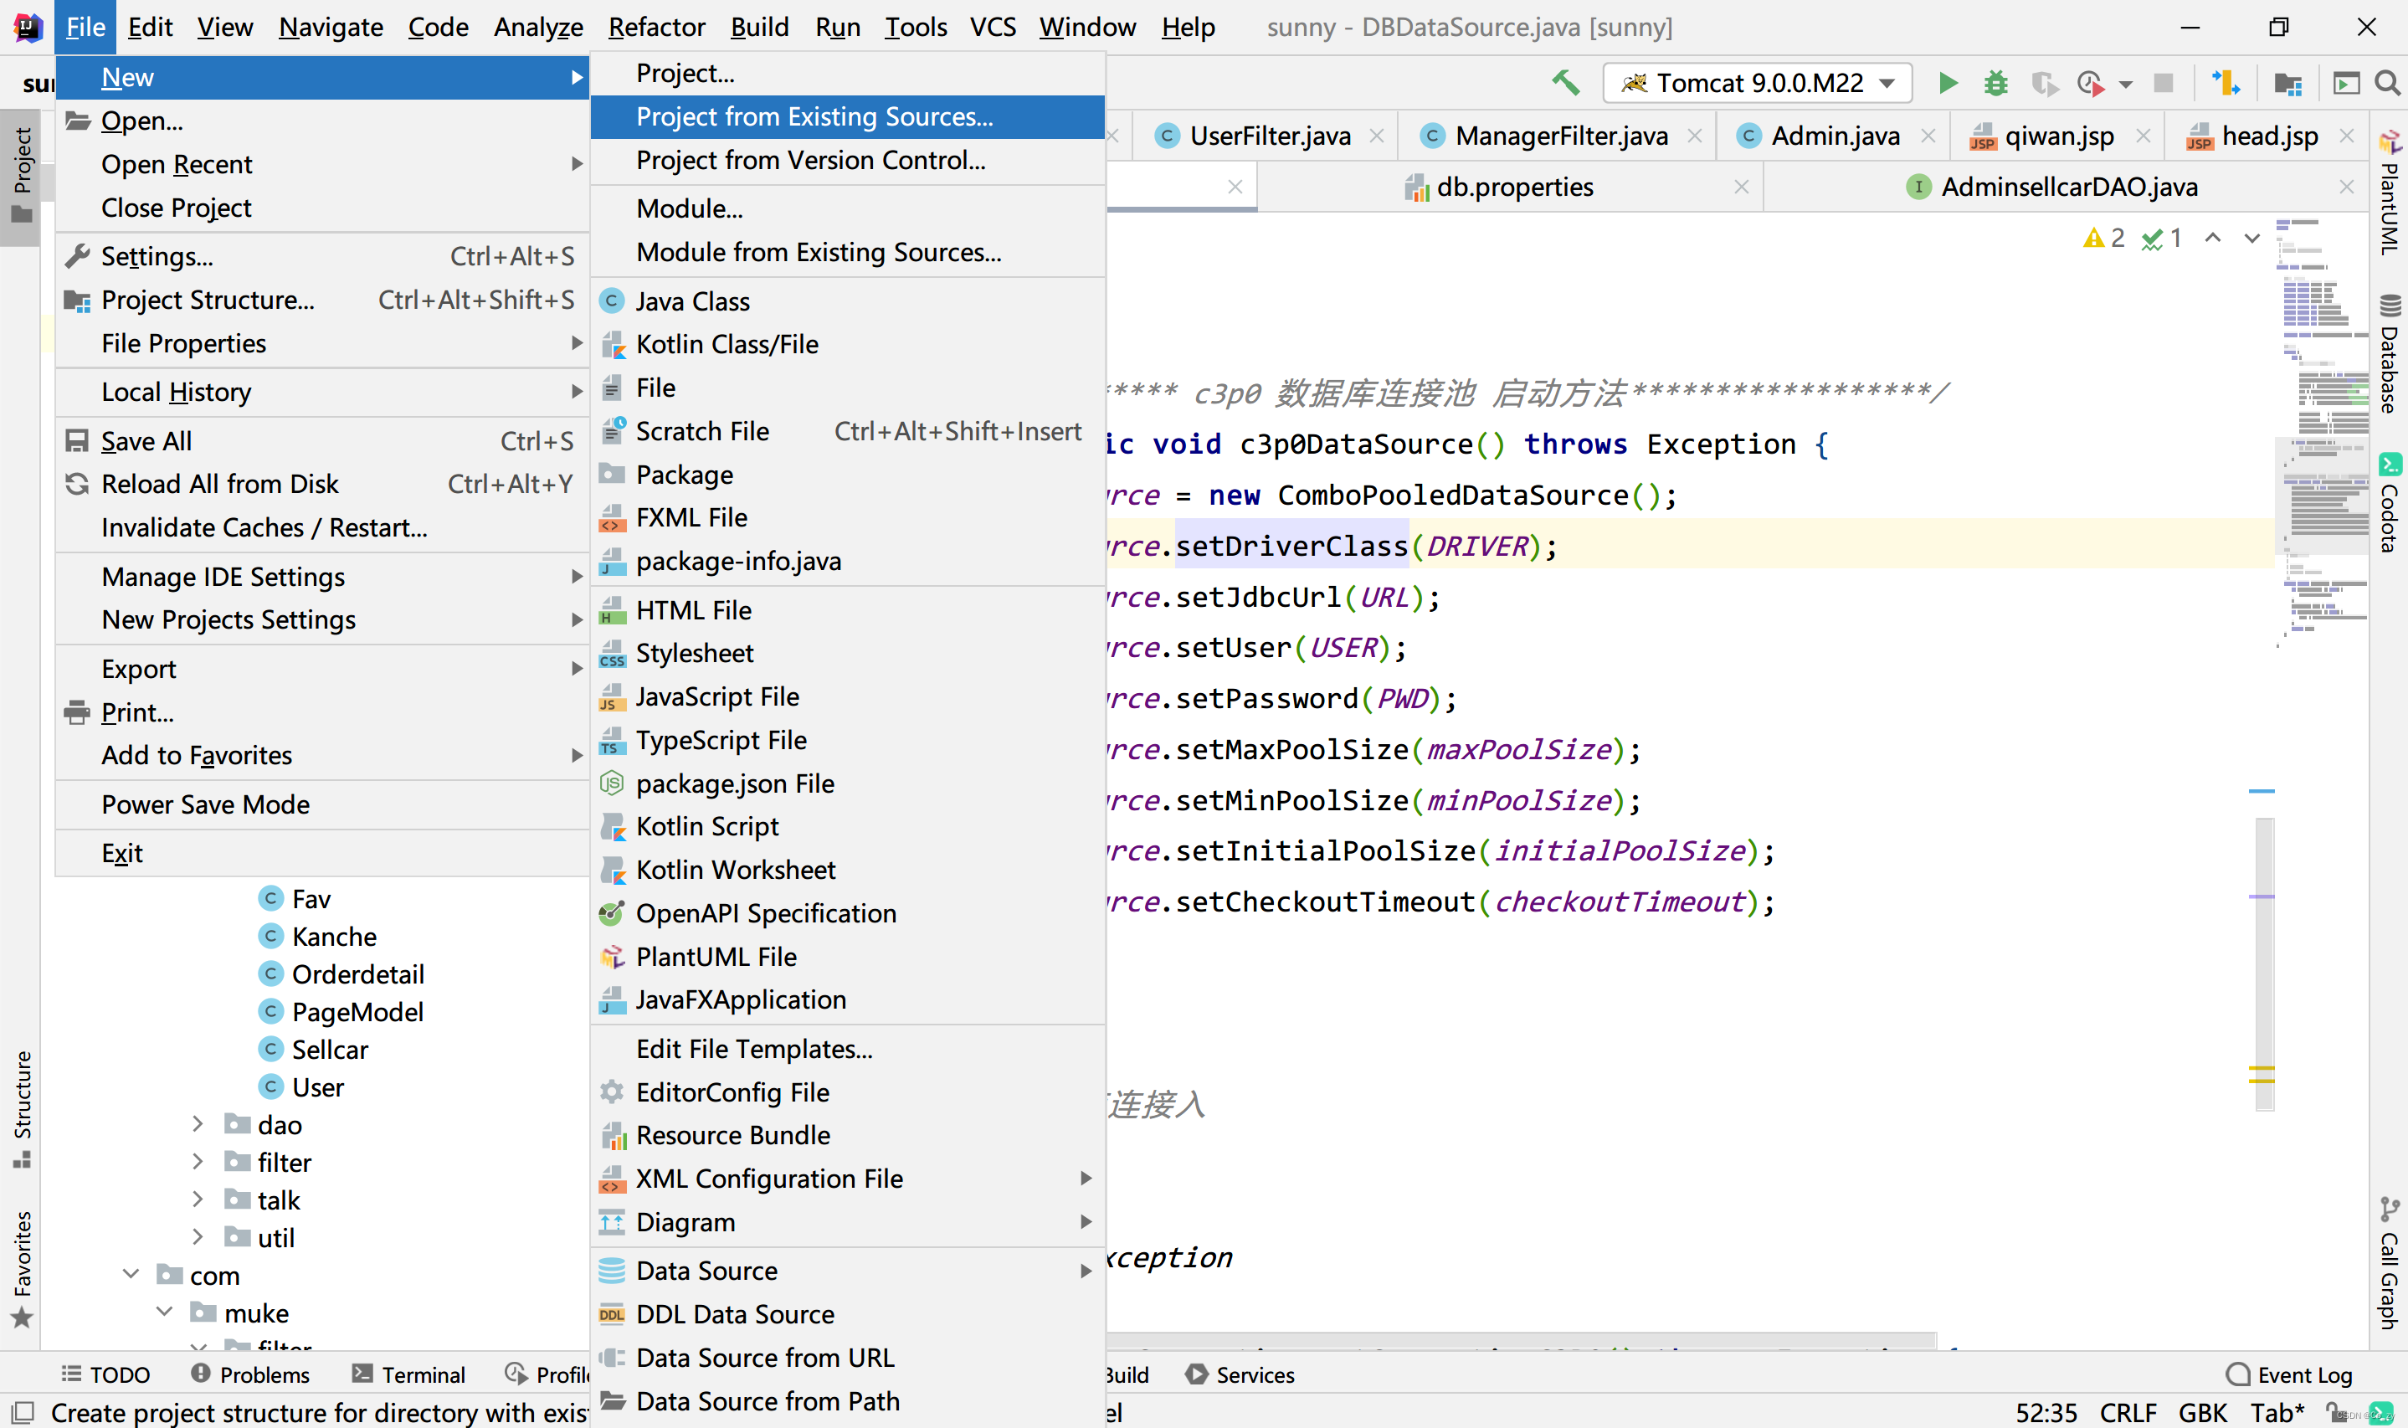The width and height of the screenshot is (2408, 1428).
Task: Open the Database side tool window
Action: [2389, 353]
